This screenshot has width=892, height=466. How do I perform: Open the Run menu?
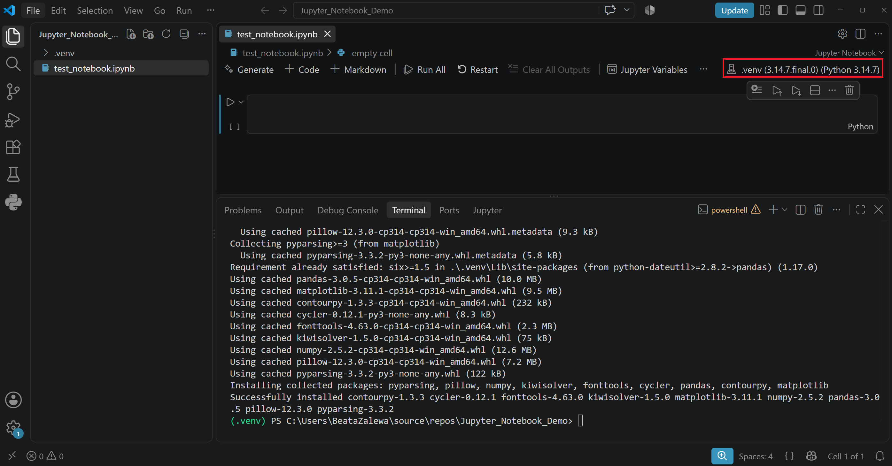tap(184, 10)
